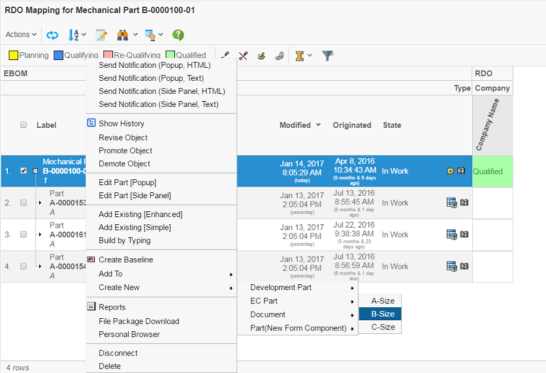Check the row 2 checkbox
Screen dimensions: 546x373
coord(24,203)
